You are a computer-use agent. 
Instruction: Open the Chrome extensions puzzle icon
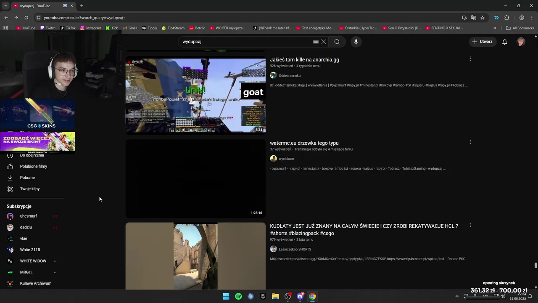[506, 18]
